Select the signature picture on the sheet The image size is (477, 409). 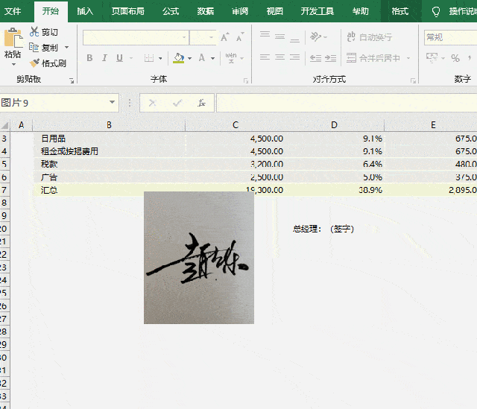point(199,258)
